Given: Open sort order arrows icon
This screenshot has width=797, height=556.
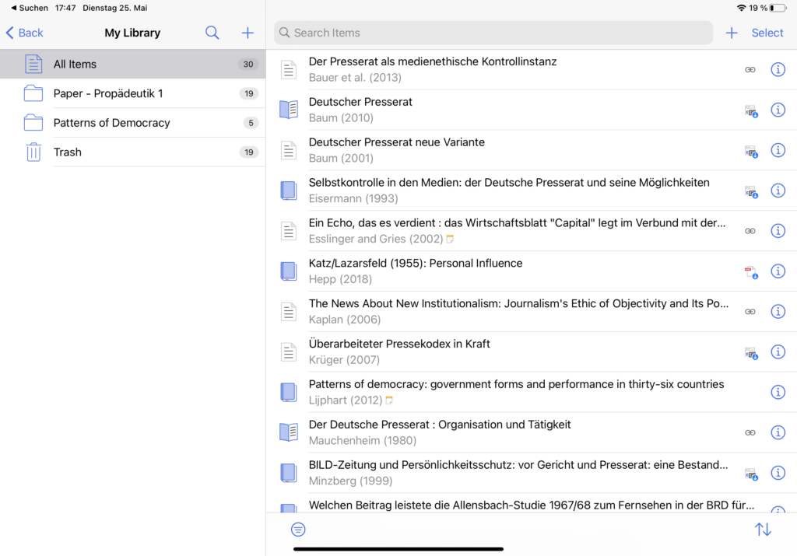Looking at the screenshot, I should [x=763, y=530].
